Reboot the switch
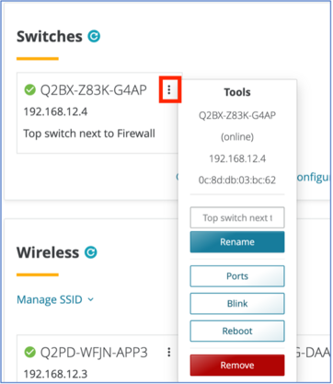The image size is (333, 384). (x=237, y=331)
